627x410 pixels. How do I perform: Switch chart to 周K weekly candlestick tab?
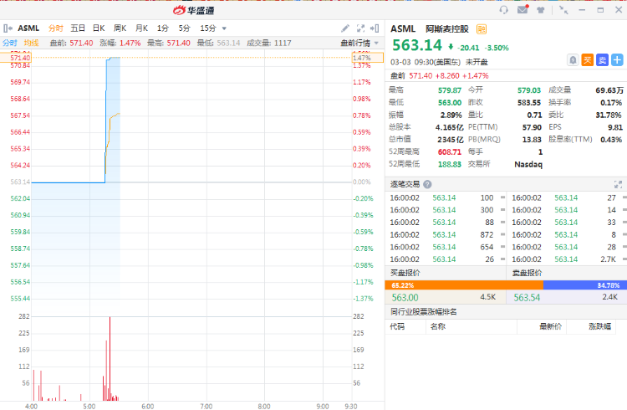click(x=120, y=28)
